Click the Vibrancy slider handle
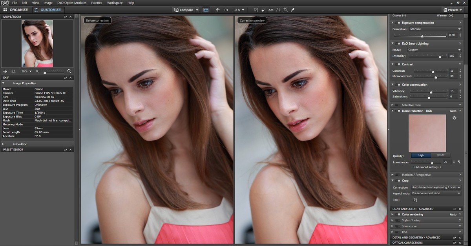 pos(431,92)
